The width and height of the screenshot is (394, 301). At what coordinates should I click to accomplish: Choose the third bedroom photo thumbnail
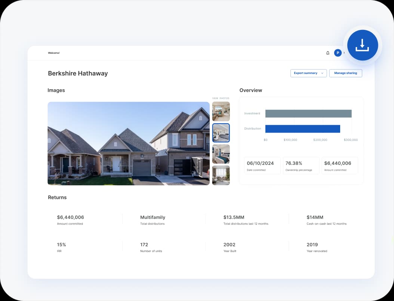[221, 154]
